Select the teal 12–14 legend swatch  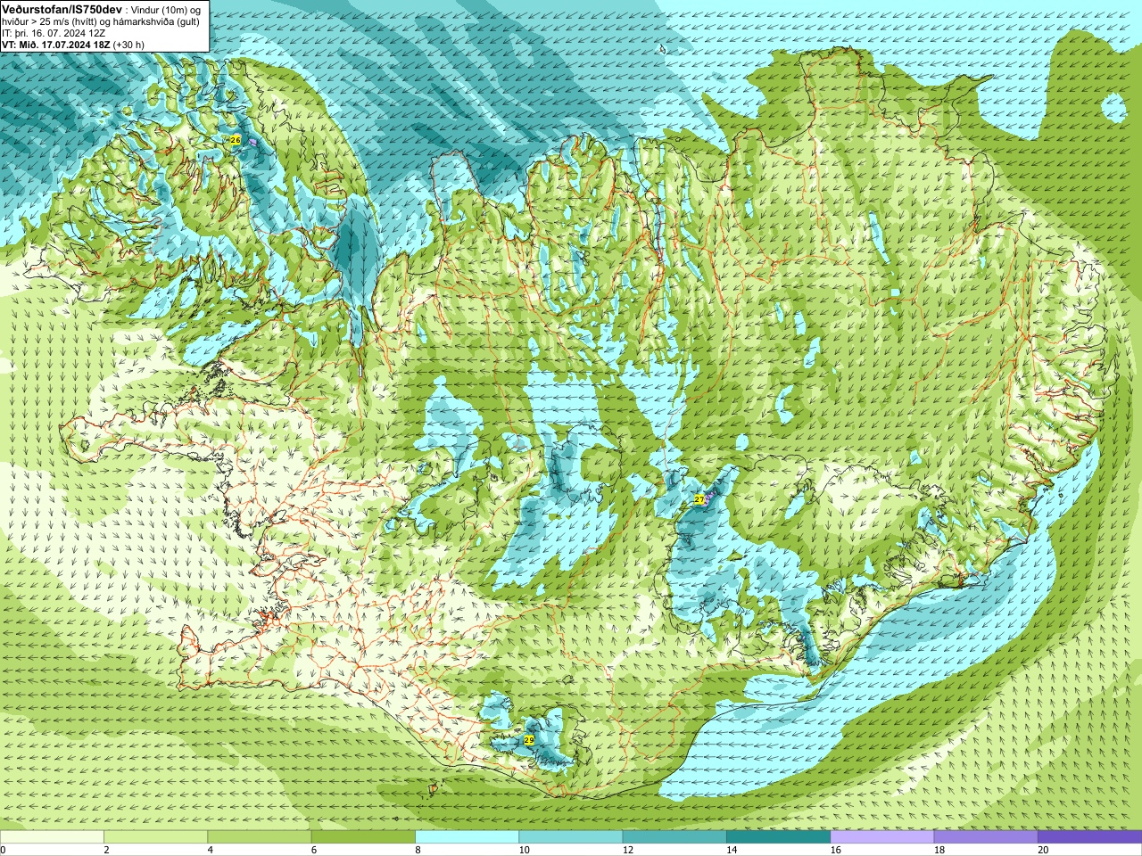point(674,836)
